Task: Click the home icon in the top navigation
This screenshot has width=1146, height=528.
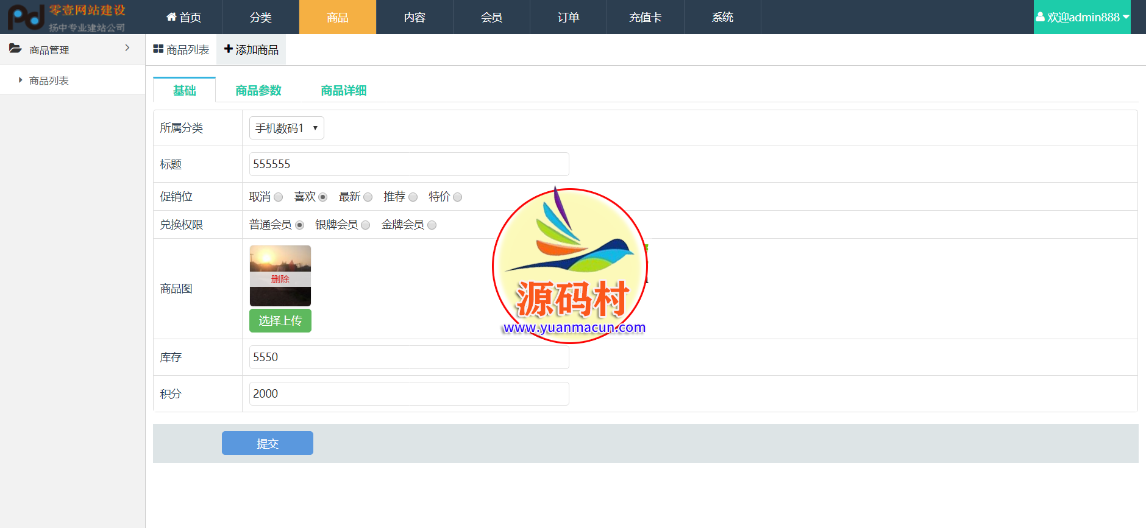Action: pyautogui.click(x=171, y=17)
